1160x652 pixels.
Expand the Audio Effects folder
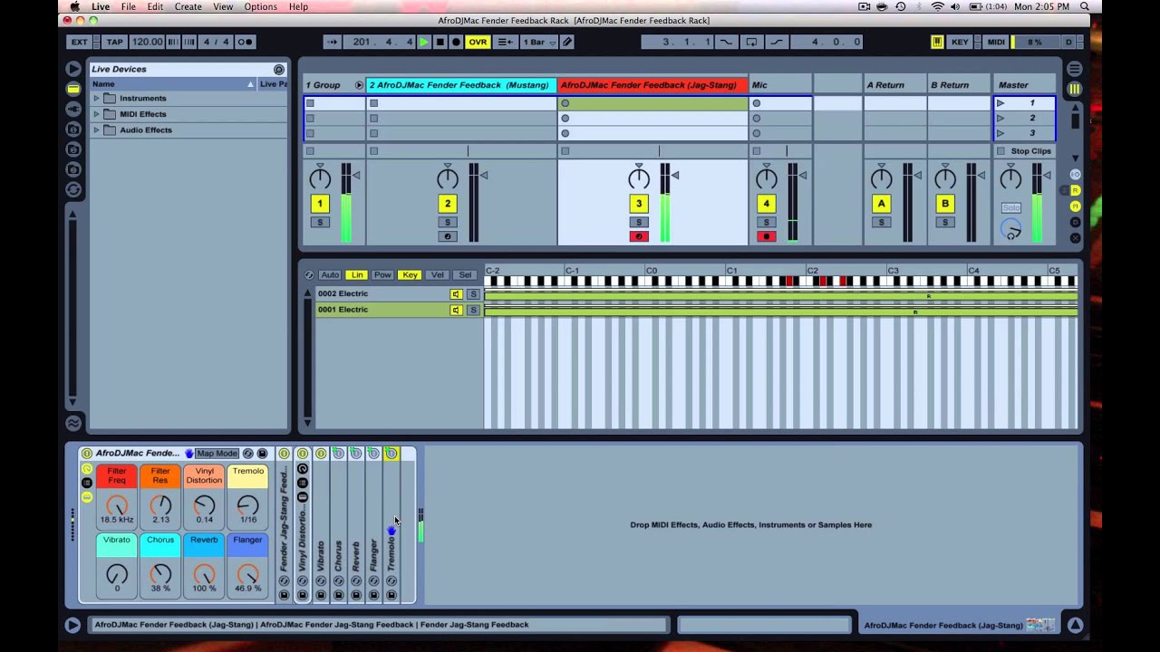[x=96, y=129]
